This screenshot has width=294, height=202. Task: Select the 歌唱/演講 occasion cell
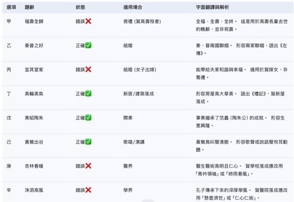(134, 142)
